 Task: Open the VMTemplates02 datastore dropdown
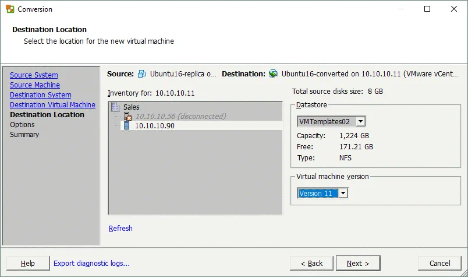point(360,121)
